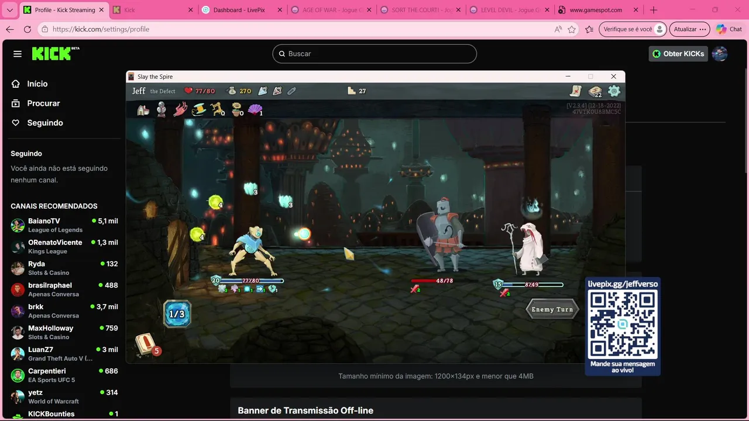Inspect the first relic in relic bar
The width and height of the screenshot is (749, 421).
143,109
